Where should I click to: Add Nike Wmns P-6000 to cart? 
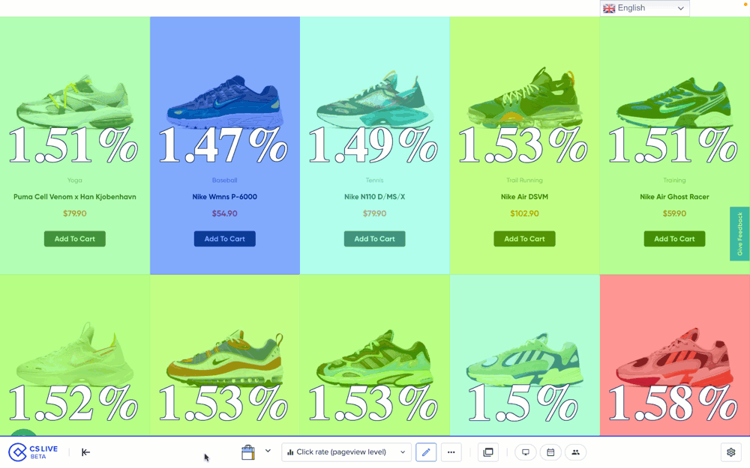coord(225,239)
